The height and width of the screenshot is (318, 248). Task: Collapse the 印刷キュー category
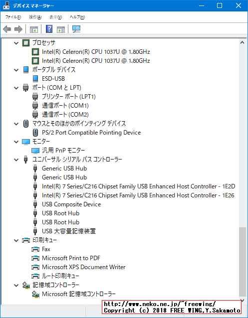pos(16,241)
